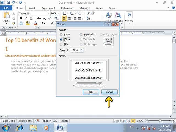Click the spell check icon in status bar
The width and height of the screenshot is (176, 132).
pyautogui.click(x=37, y=121)
